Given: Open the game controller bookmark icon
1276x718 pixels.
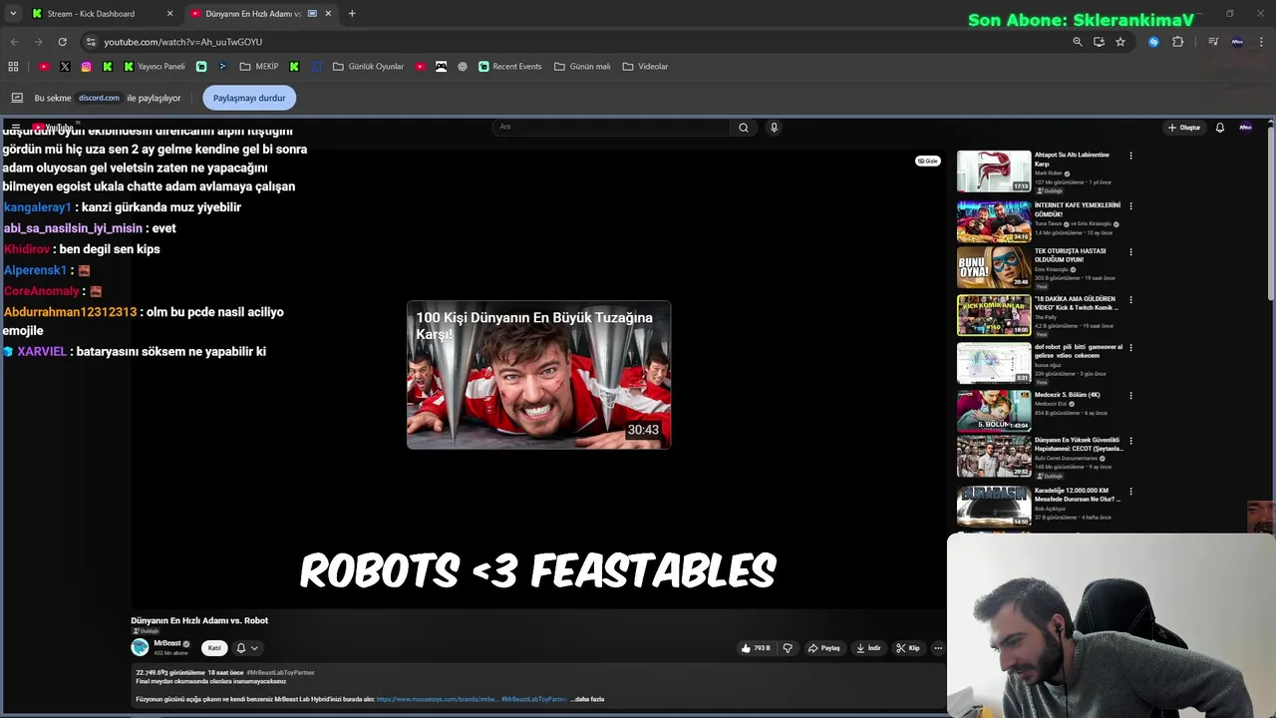Looking at the screenshot, I should [441, 67].
